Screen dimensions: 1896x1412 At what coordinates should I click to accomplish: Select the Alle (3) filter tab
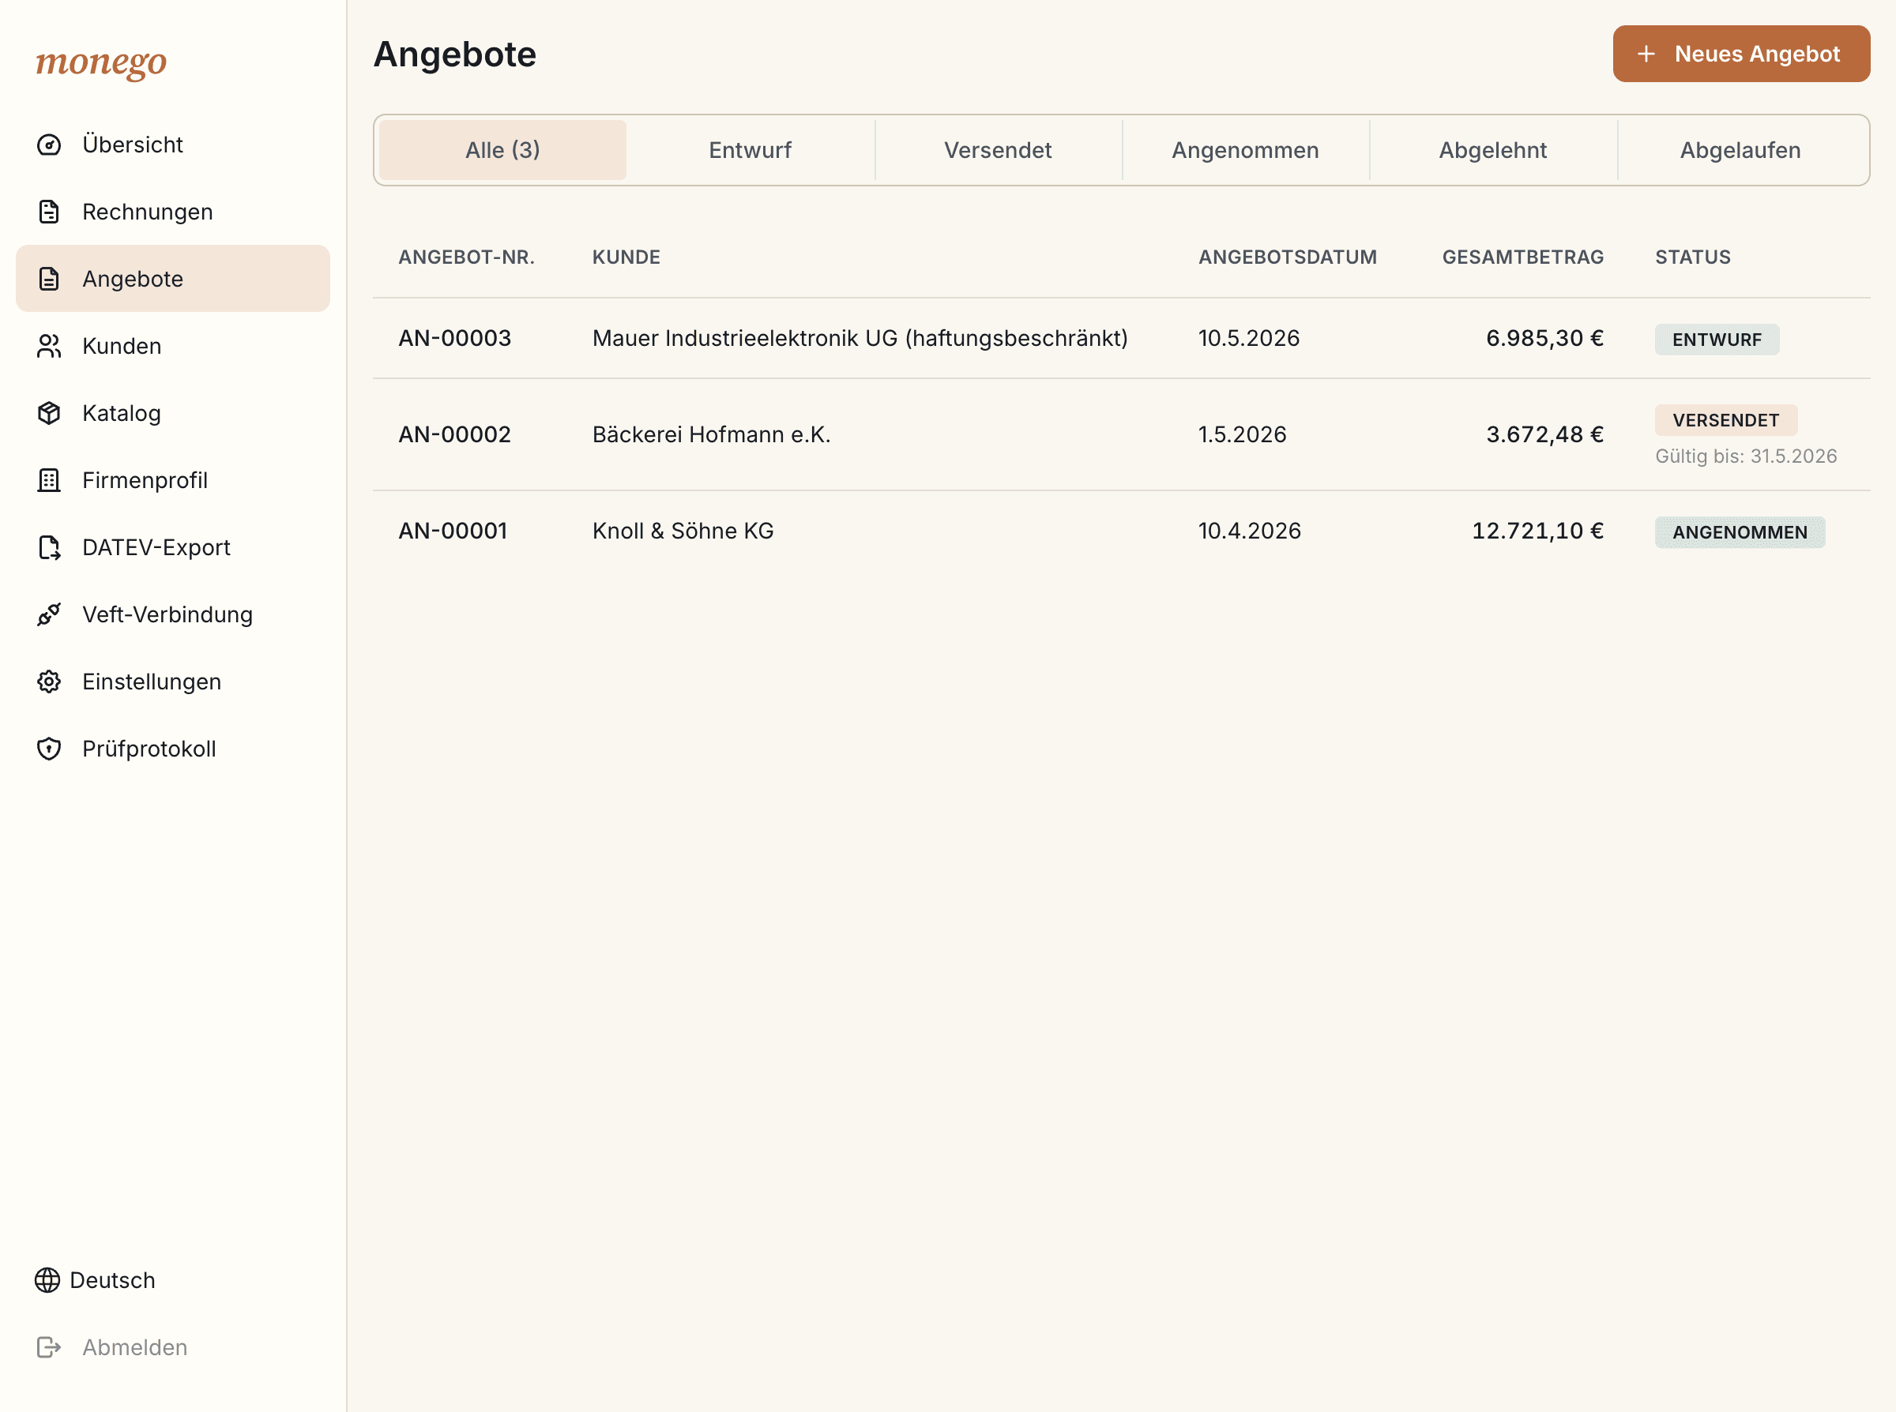(x=502, y=150)
